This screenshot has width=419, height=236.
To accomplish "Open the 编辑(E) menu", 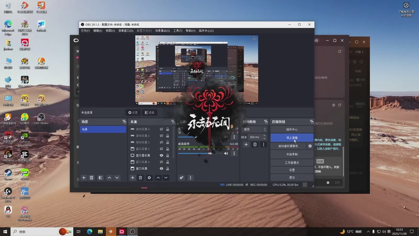I will pos(97,31).
